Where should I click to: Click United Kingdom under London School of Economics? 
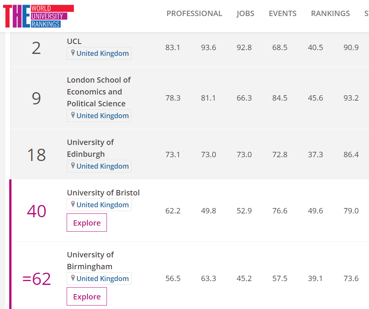[x=102, y=116]
